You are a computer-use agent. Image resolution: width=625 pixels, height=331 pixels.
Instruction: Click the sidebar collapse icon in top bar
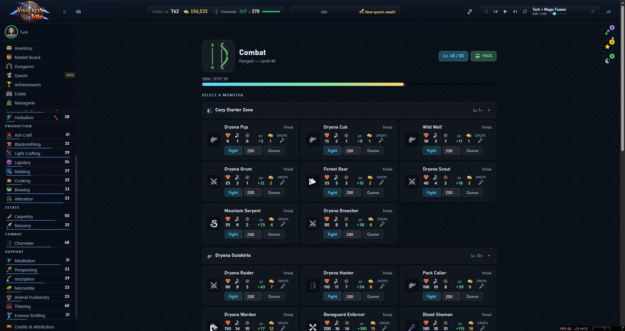coord(64,12)
